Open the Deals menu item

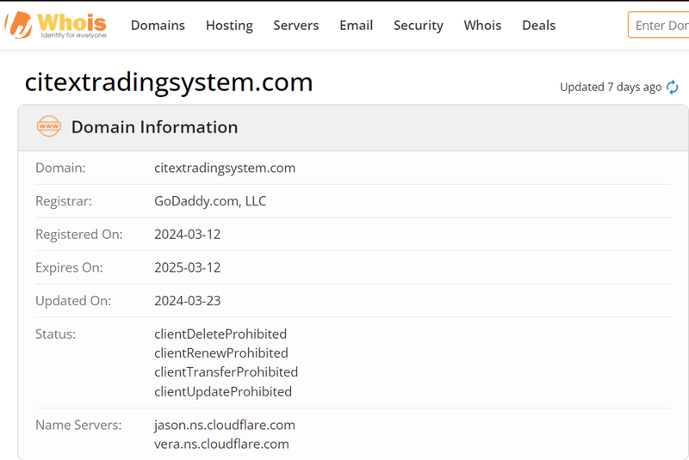[539, 26]
